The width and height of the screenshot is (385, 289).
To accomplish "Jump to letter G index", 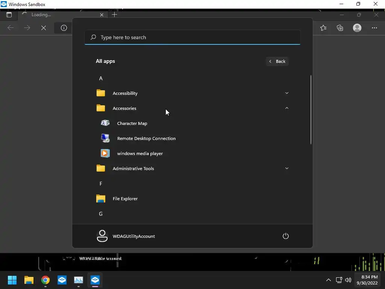I will click(x=101, y=214).
